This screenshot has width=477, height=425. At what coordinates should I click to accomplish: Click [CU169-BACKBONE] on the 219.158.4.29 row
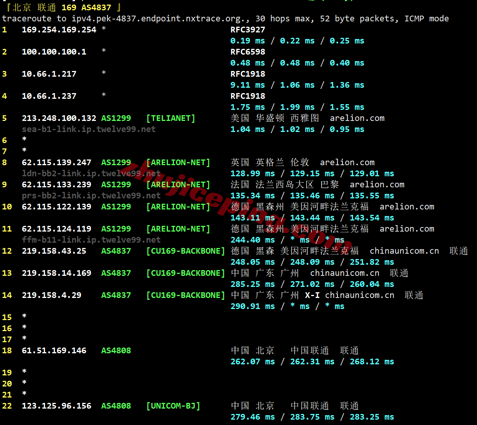[186, 295]
